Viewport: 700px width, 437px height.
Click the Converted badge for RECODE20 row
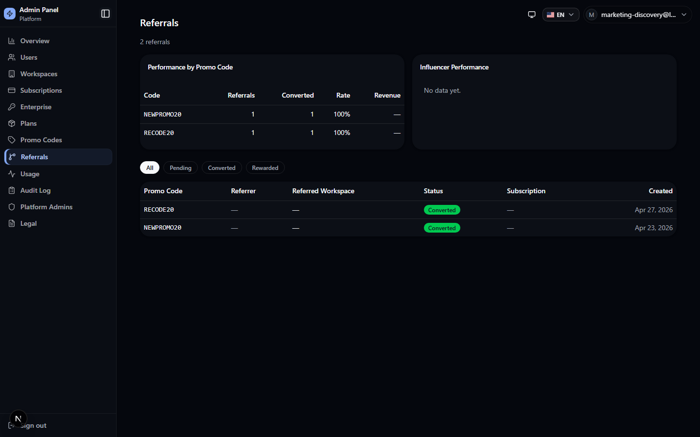pos(442,210)
